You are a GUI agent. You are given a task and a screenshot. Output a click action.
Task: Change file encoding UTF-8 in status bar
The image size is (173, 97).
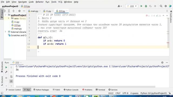[x=125, y=93]
